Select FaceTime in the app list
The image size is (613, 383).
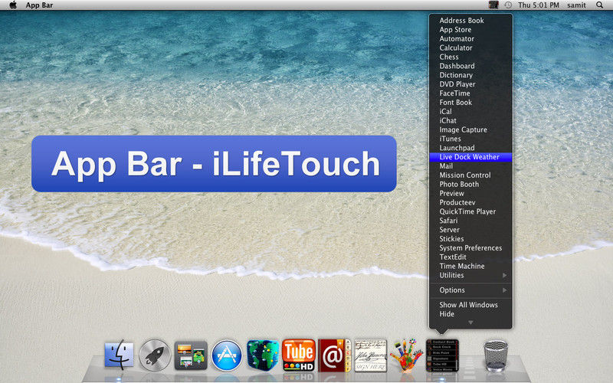[x=470, y=93]
